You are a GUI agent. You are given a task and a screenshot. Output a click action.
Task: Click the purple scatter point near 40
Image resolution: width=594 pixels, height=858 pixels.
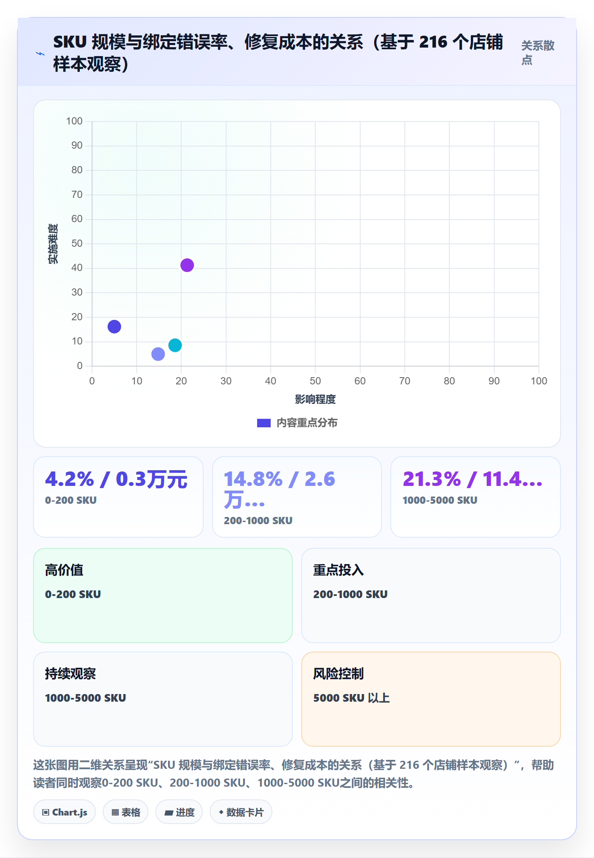[187, 265]
